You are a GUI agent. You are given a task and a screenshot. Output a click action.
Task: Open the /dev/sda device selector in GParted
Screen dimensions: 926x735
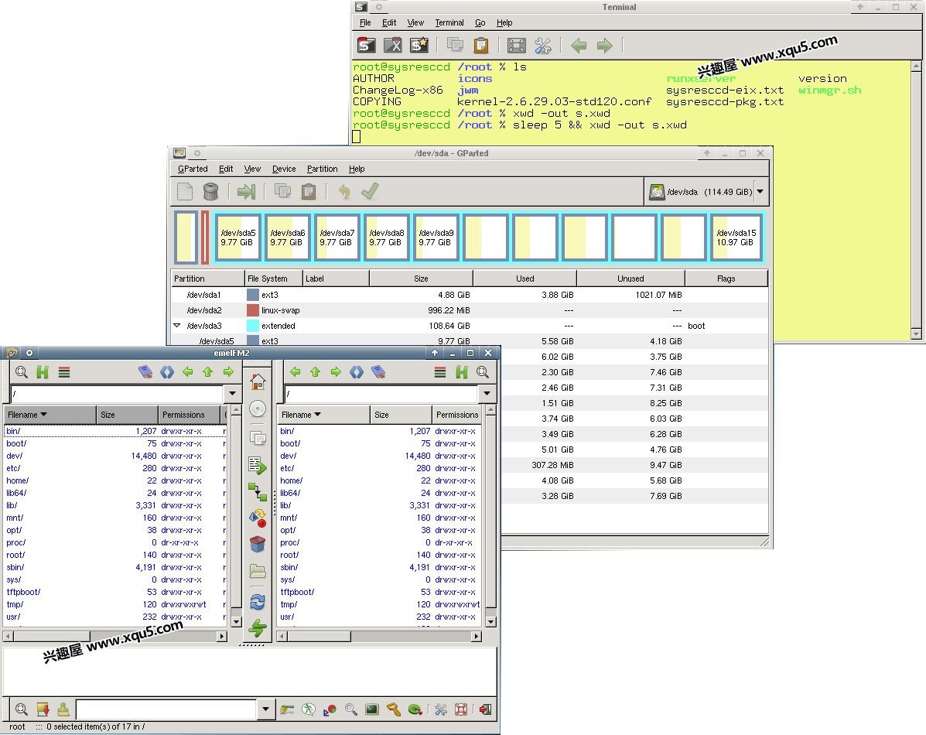pyautogui.click(x=707, y=191)
